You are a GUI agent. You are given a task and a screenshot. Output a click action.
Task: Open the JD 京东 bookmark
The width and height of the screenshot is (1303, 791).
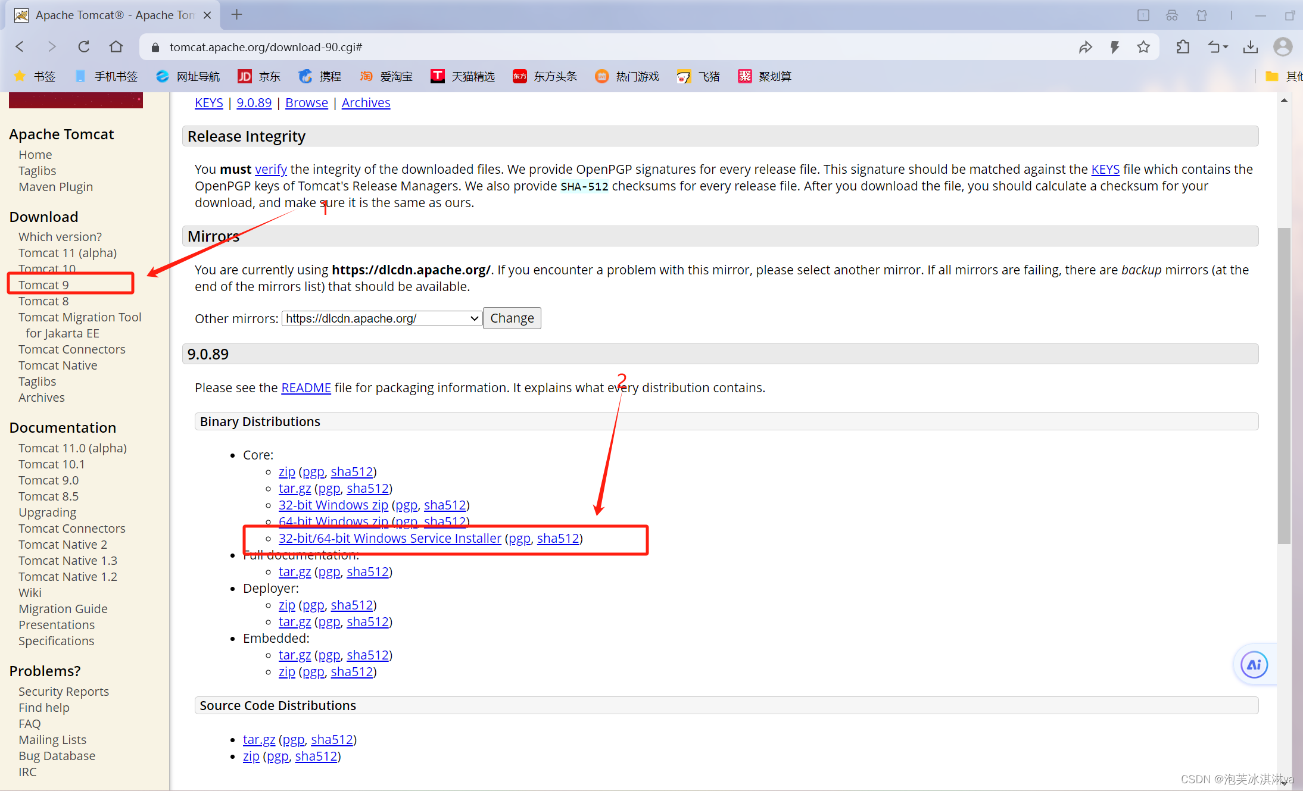tap(259, 76)
